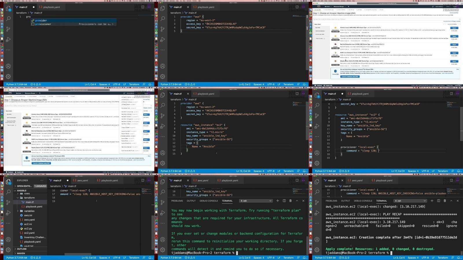Add new terminal in PLAY RECAP panel

click(x=432, y=201)
